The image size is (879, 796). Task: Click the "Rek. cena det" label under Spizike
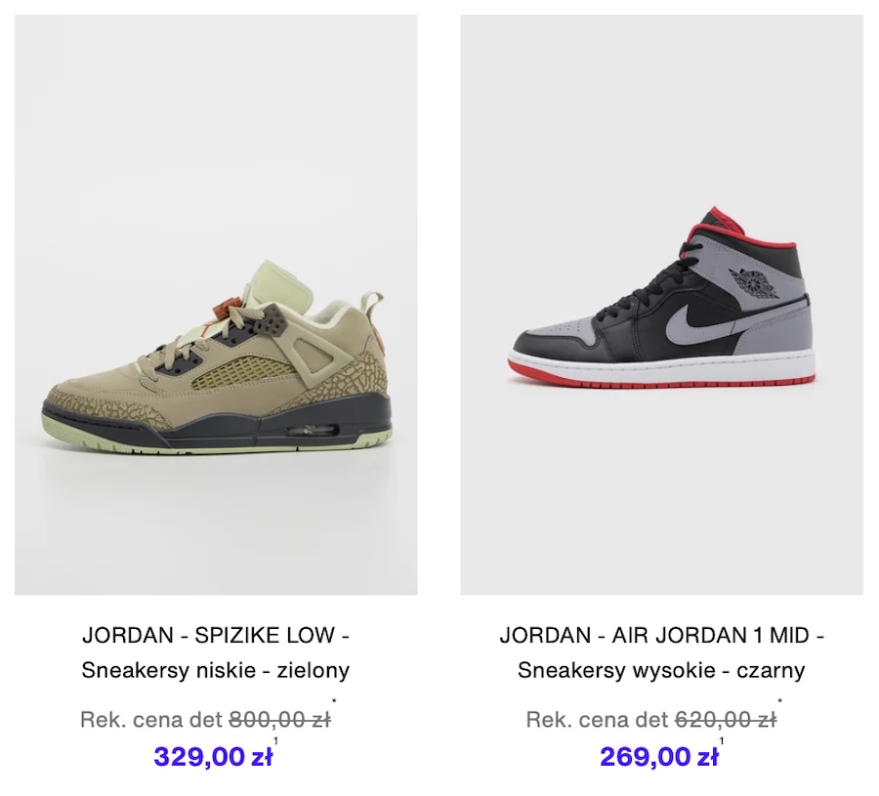click(151, 719)
